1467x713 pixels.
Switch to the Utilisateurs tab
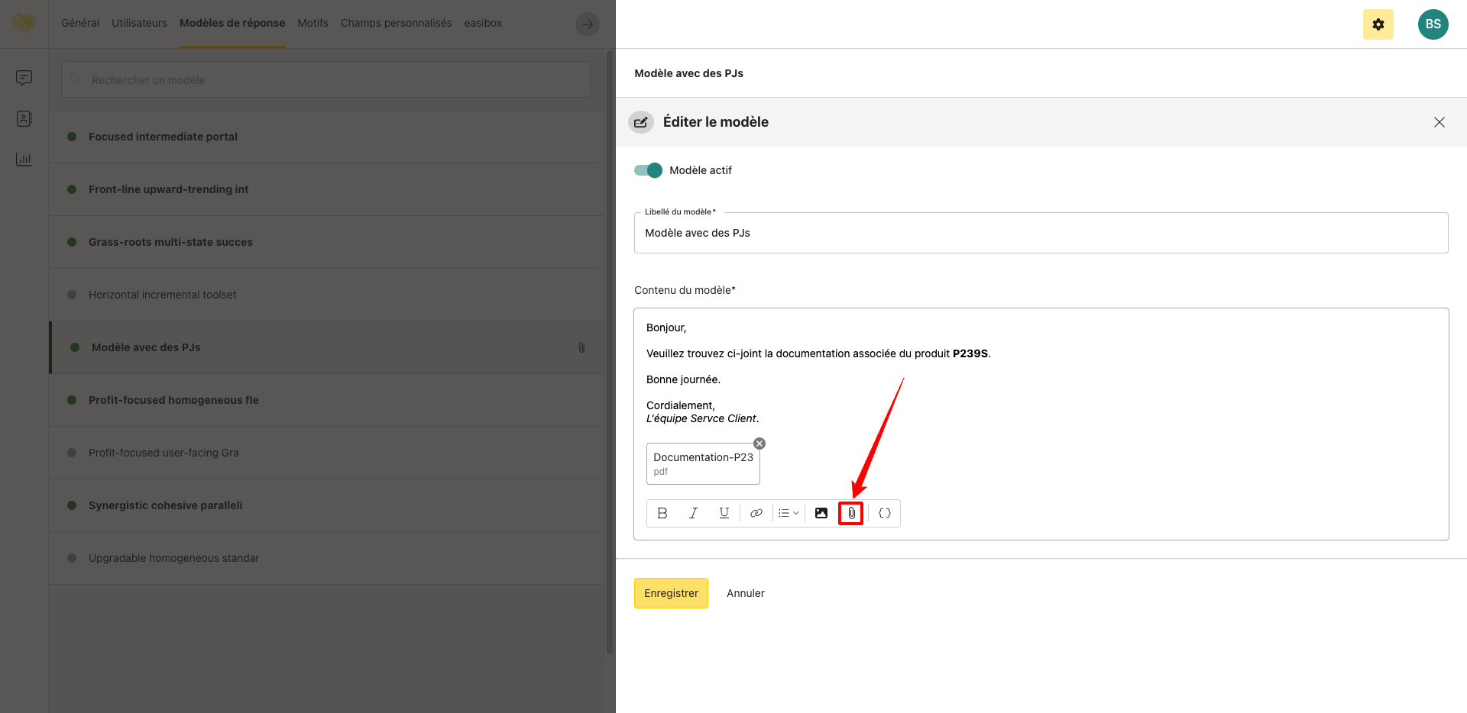[x=139, y=23]
